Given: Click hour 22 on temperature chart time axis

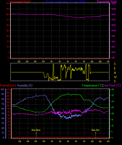Looking at the screenshot, I should point(100,141).
